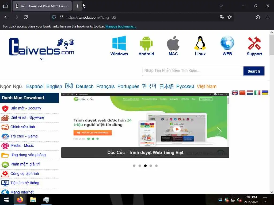The width and height of the screenshot is (274, 205).
Task: Select the first carousel dot
Action: [x=134, y=165]
